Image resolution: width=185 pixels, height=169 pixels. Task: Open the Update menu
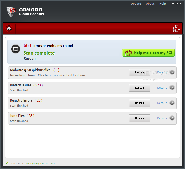click(x=136, y=4)
